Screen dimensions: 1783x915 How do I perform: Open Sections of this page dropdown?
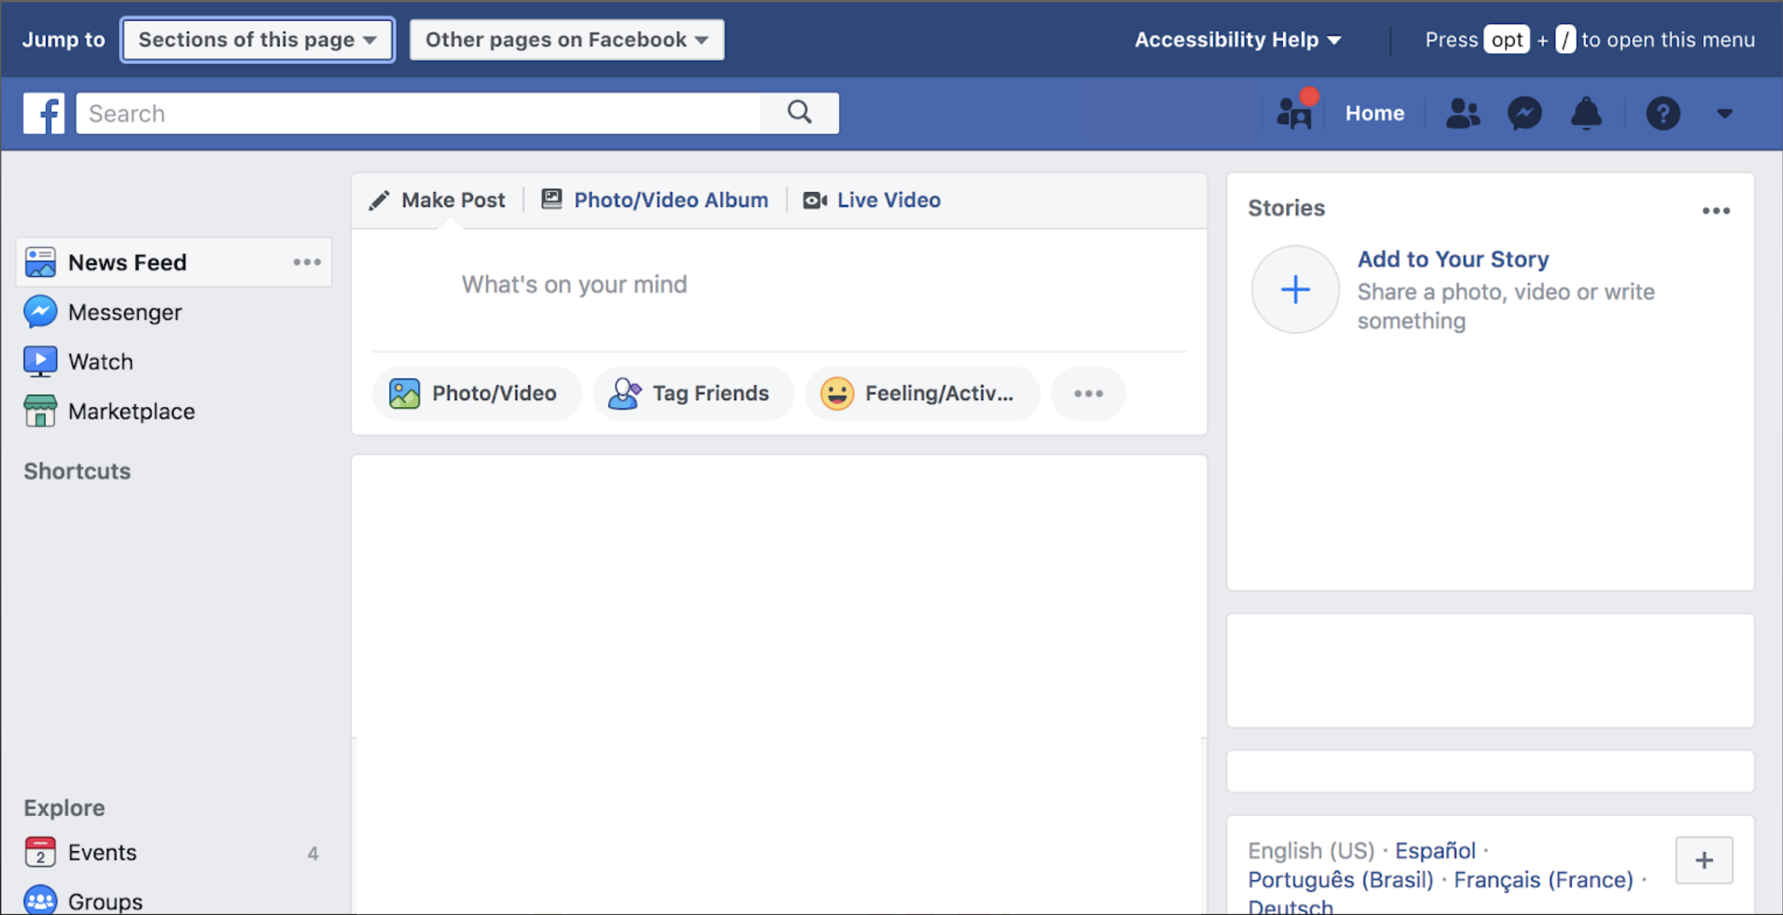click(257, 39)
